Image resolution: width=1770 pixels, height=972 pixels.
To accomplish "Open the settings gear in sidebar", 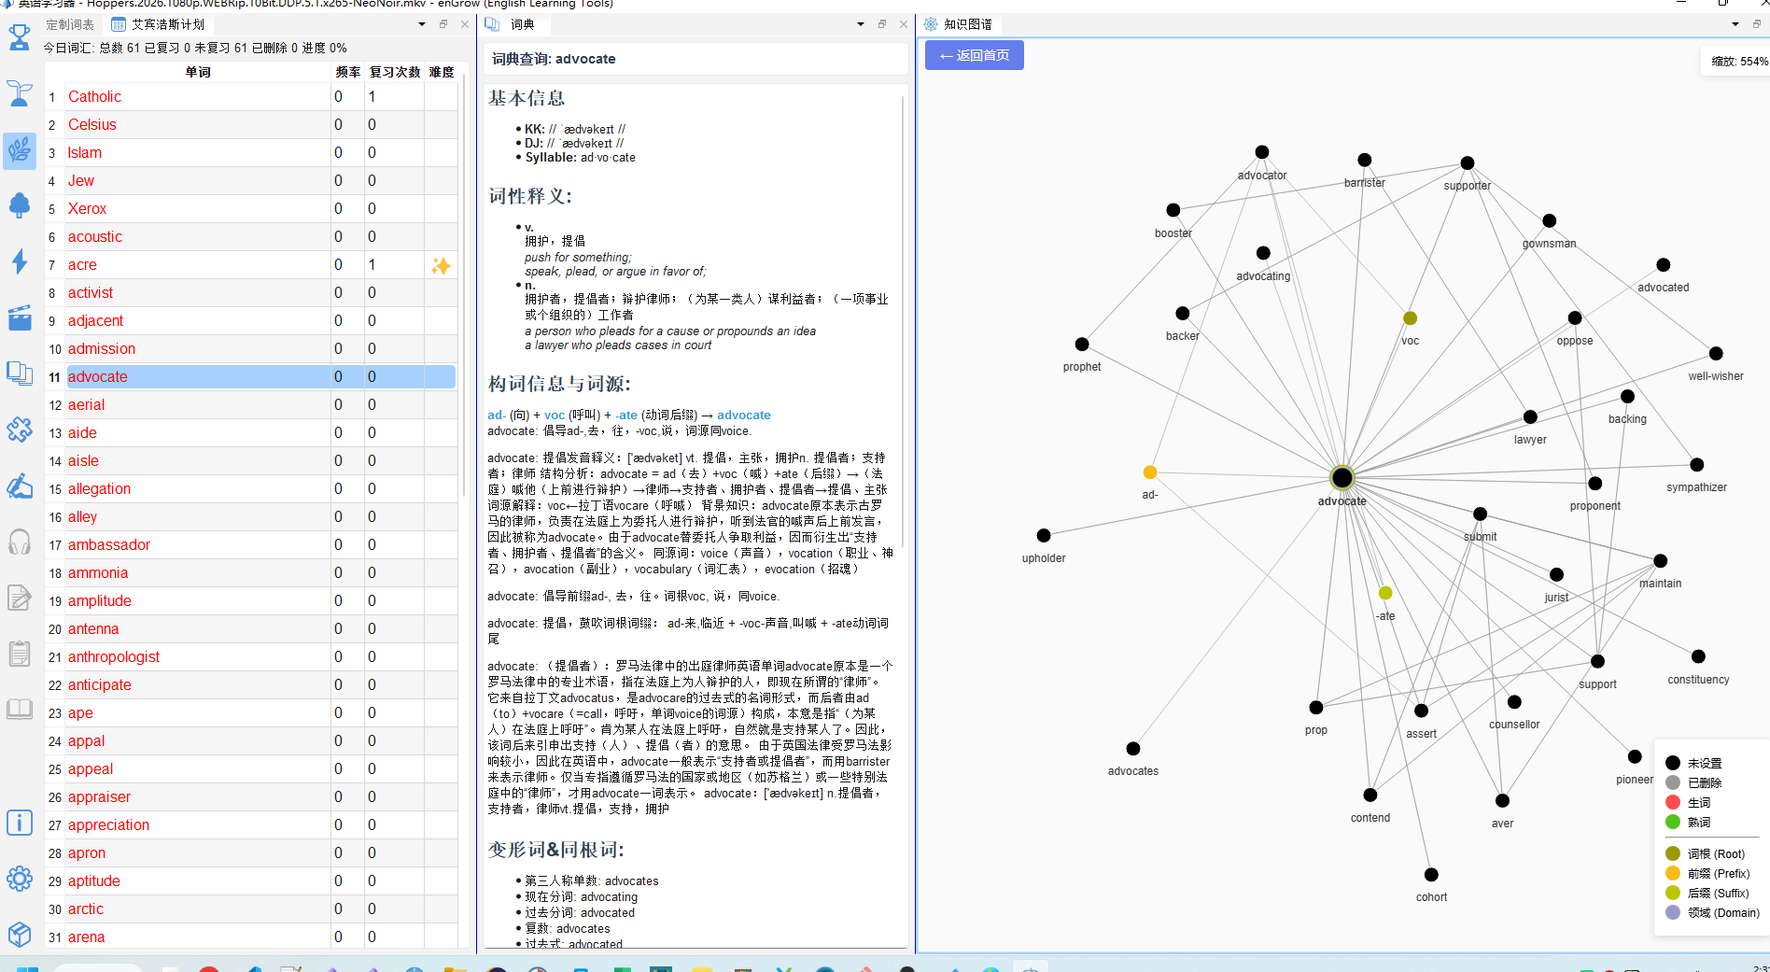I will (19, 879).
